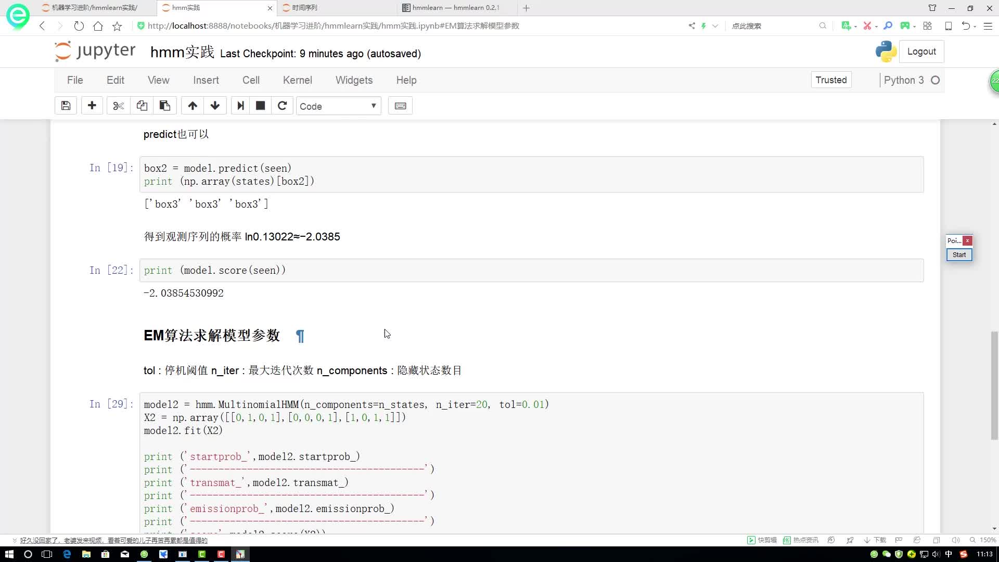Open the browser extensions grid icon
The image size is (999, 562).
pyautogui.click(x=927, y=26)
